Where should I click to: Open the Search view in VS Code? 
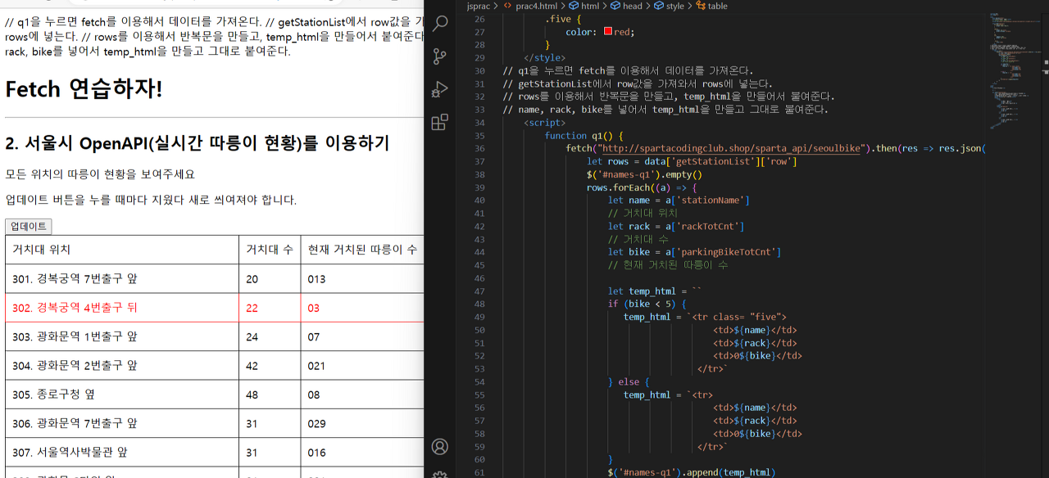pyautogui.click(x=440, y=23)
